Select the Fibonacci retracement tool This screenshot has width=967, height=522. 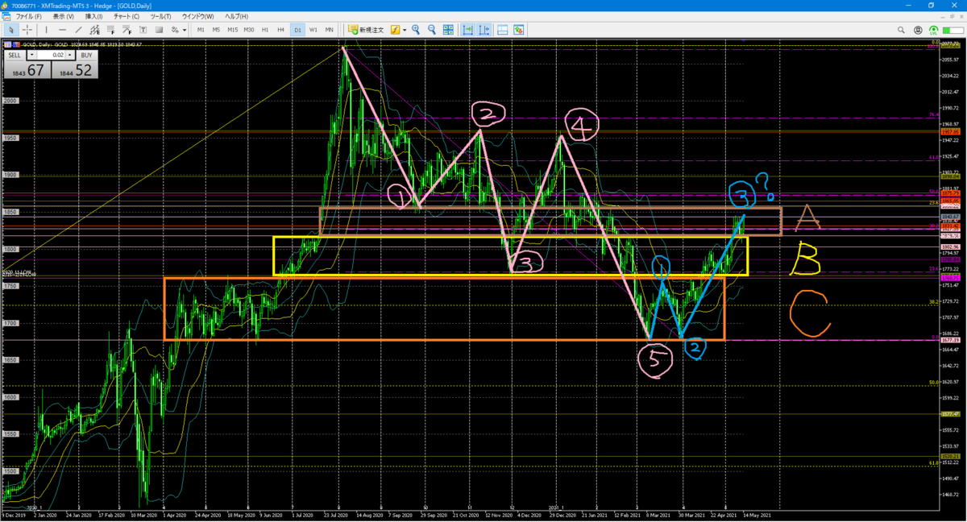tap(110, 30)
